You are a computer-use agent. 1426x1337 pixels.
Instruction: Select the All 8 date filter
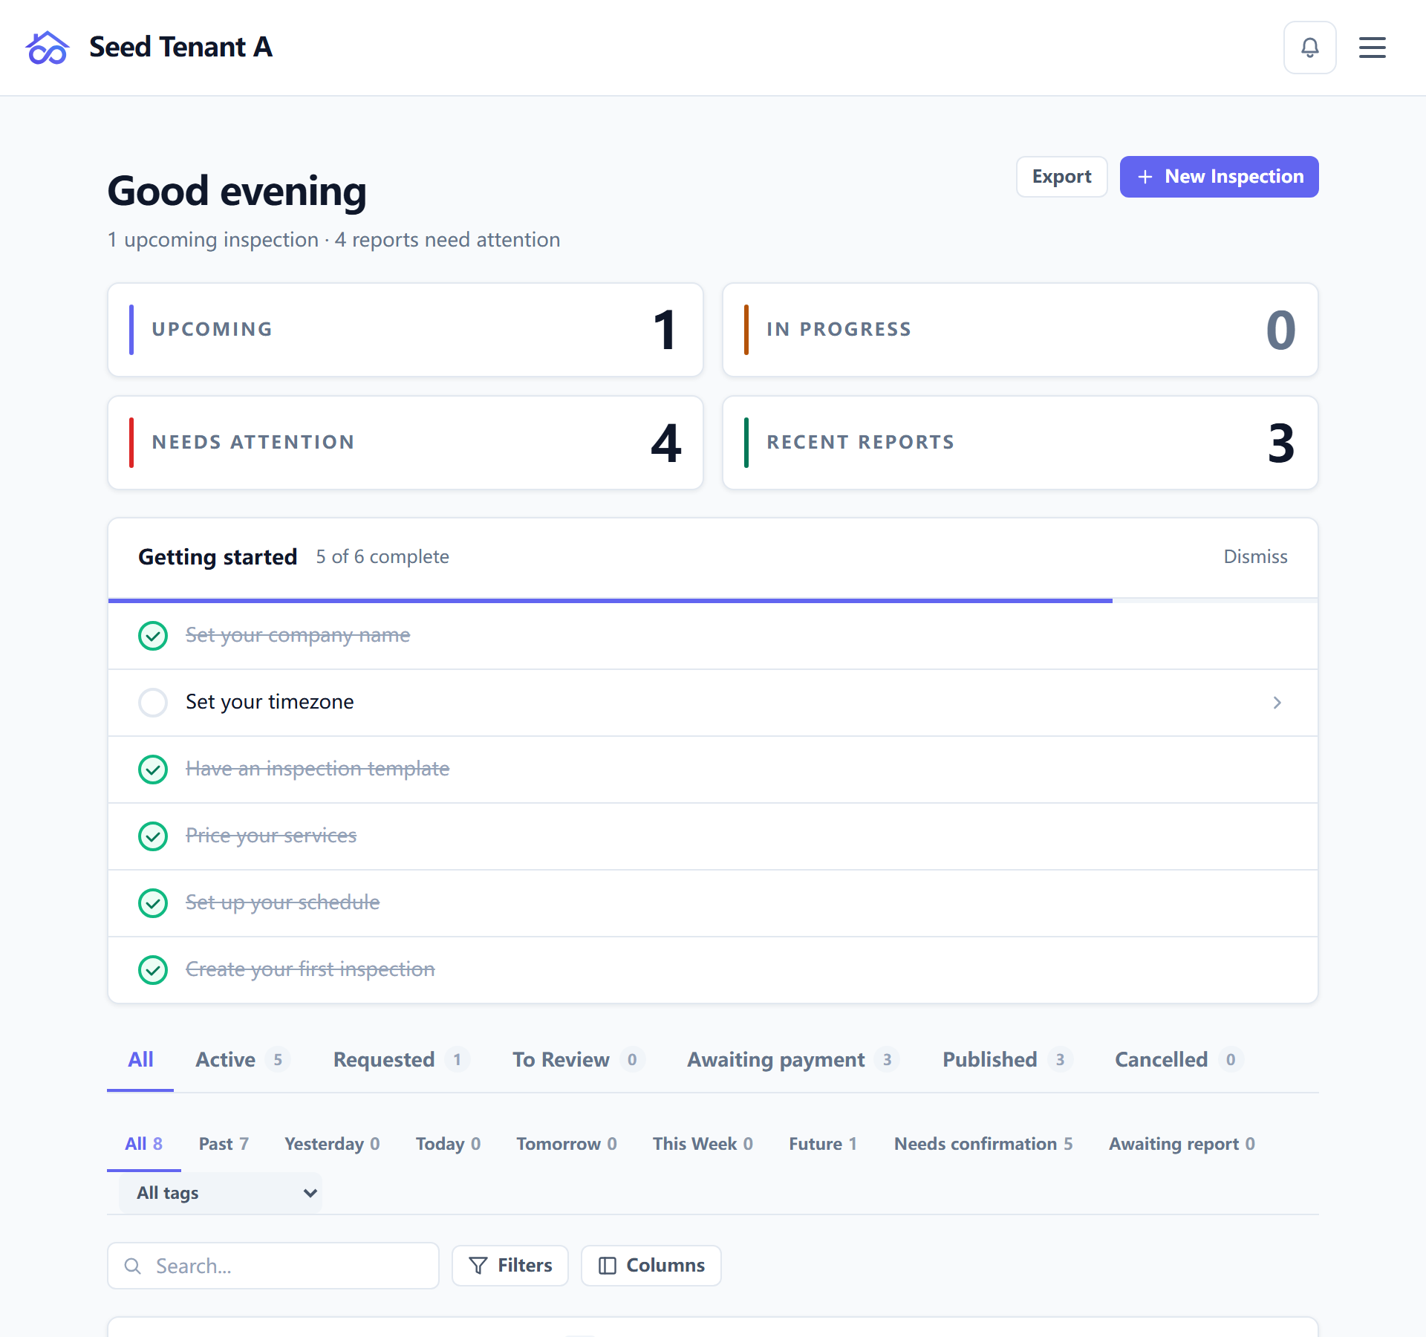[x=143, y=1144]
